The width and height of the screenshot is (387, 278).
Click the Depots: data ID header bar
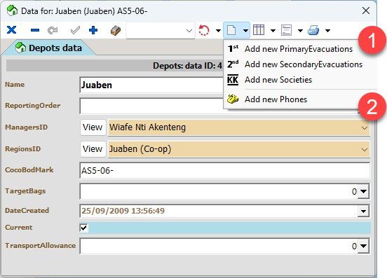pos(114,66)
